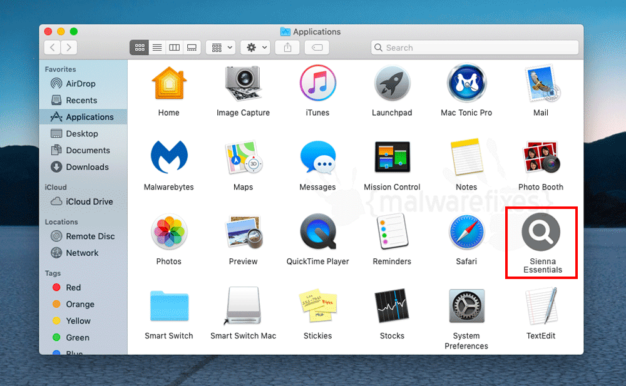This screenshot has width=626, height=386.
Task: Open the Smart Switch folder icon
Action: [x=169, y=306]
